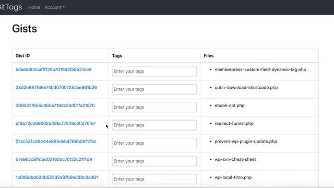334x188 pixels.
Task: Focus tags field for redirect-funnel.php row
Action: tap(154, 125)
